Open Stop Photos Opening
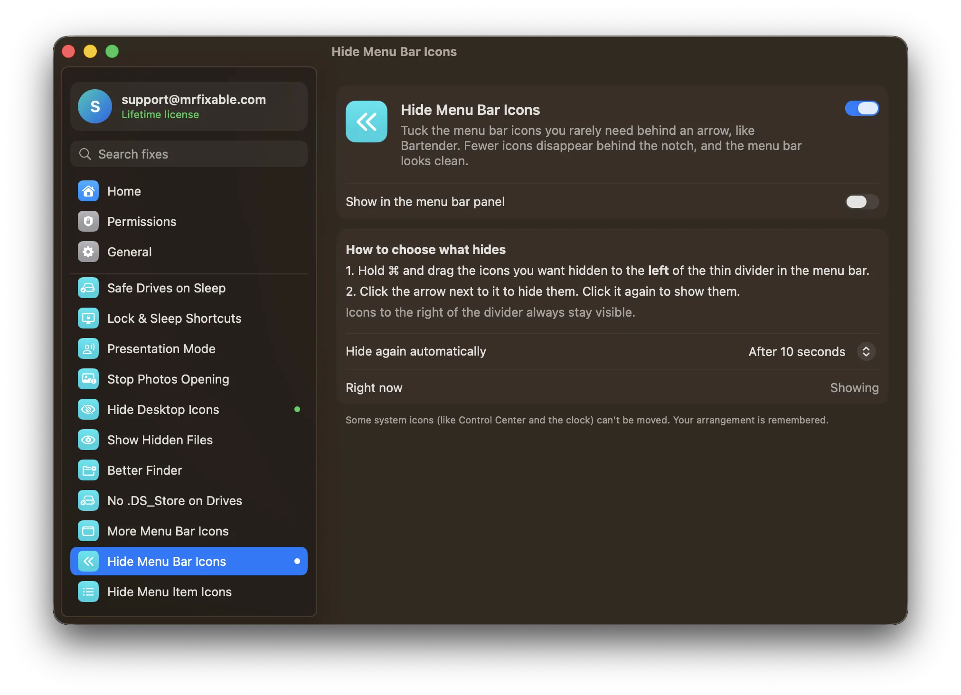The image size is (961, 695). (x=189, y=379)
